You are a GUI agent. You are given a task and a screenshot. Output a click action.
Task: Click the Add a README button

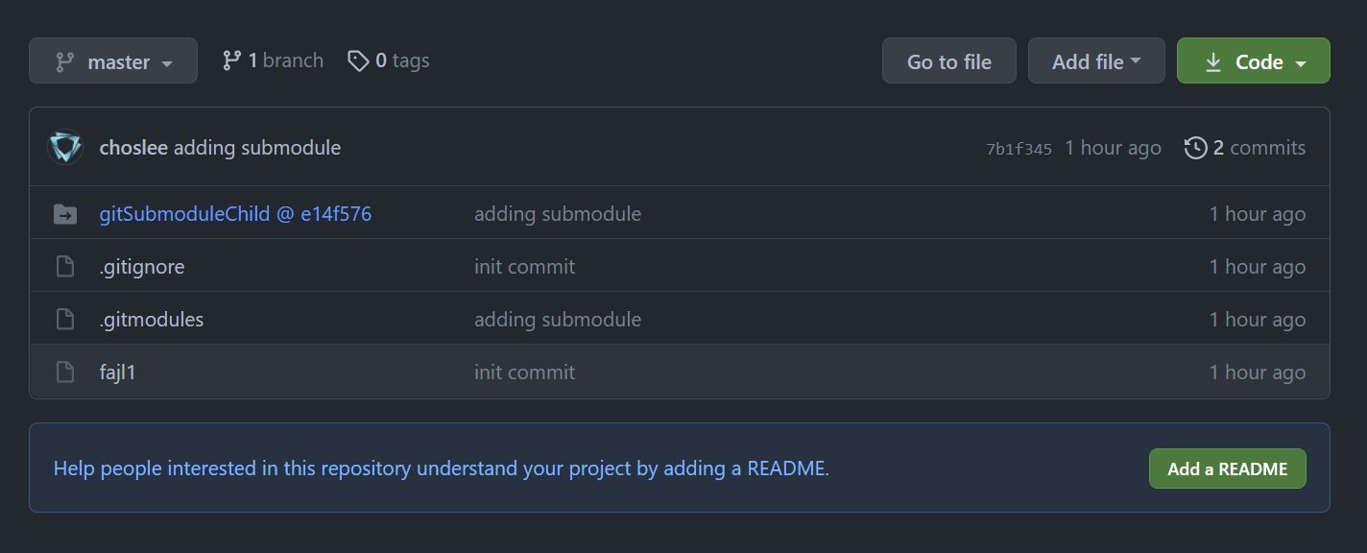pyautogui.click(x=1228, y=469)
